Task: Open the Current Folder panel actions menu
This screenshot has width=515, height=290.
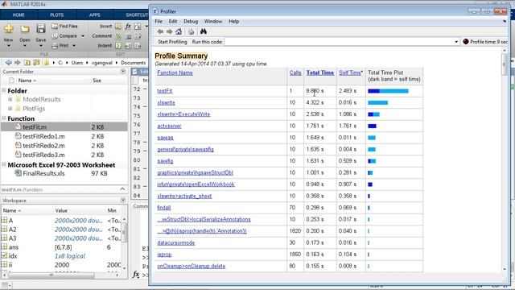Action: coord(123,72)
